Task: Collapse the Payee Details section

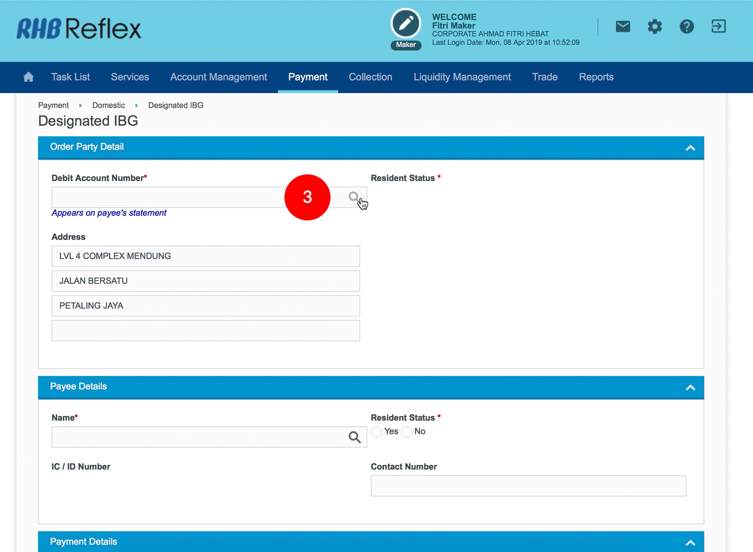Action: click(x=690, y=387)
